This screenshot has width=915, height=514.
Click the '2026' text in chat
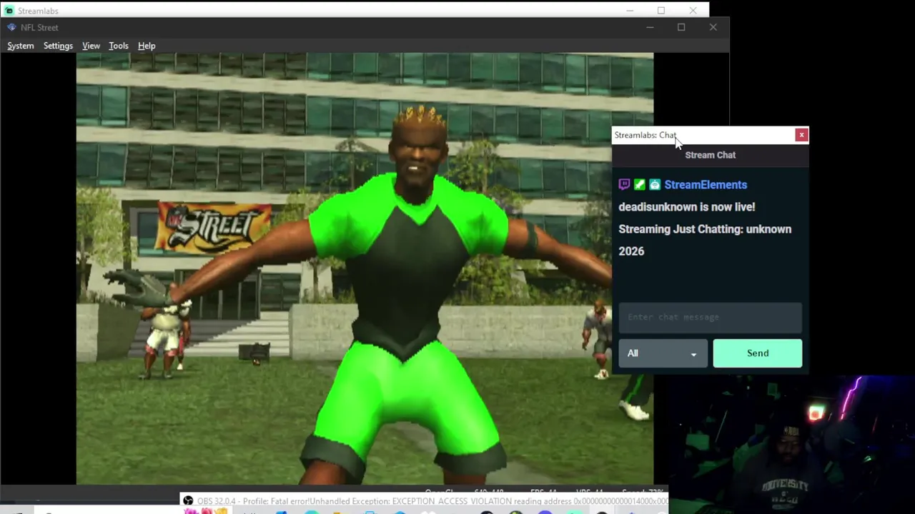point(631,251)
